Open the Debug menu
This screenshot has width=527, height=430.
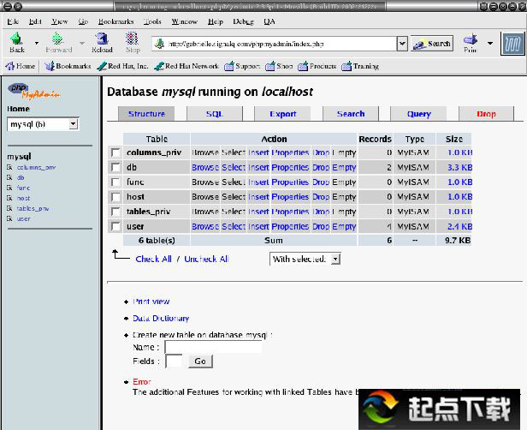coord(243,21)
